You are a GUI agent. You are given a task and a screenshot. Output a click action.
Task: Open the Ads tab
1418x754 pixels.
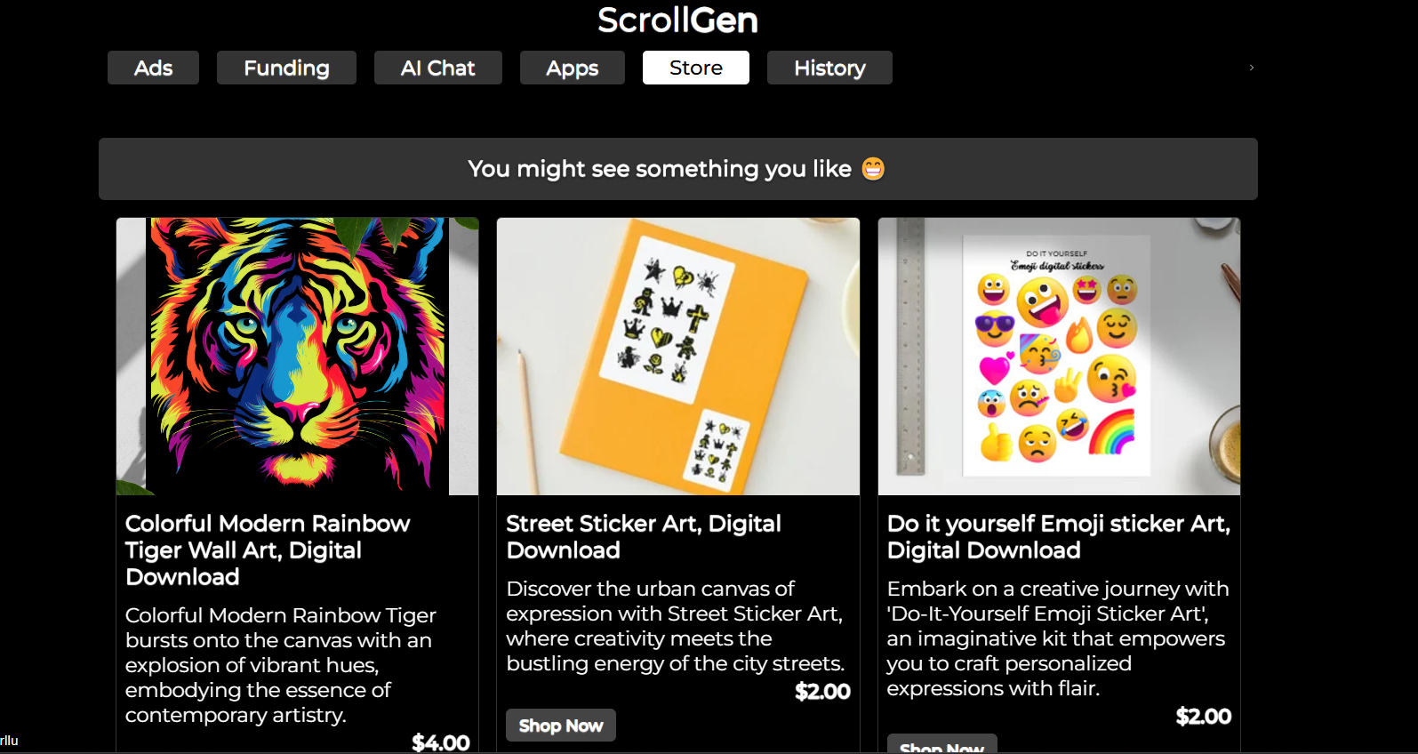153,68
